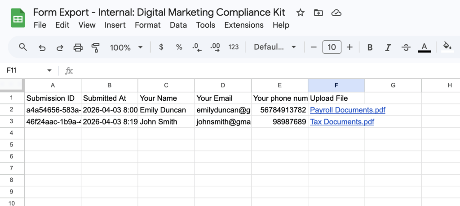Increase decimal places
The width and height of the screenshot is (460, 206).
click(x=215, y=47)
